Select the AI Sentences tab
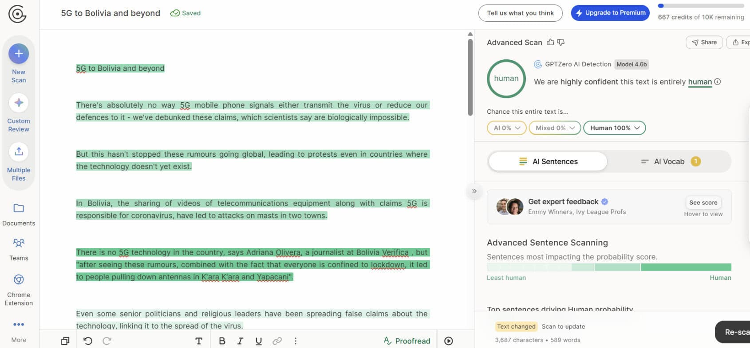This screenshot has width=750, height=348. 548,162
